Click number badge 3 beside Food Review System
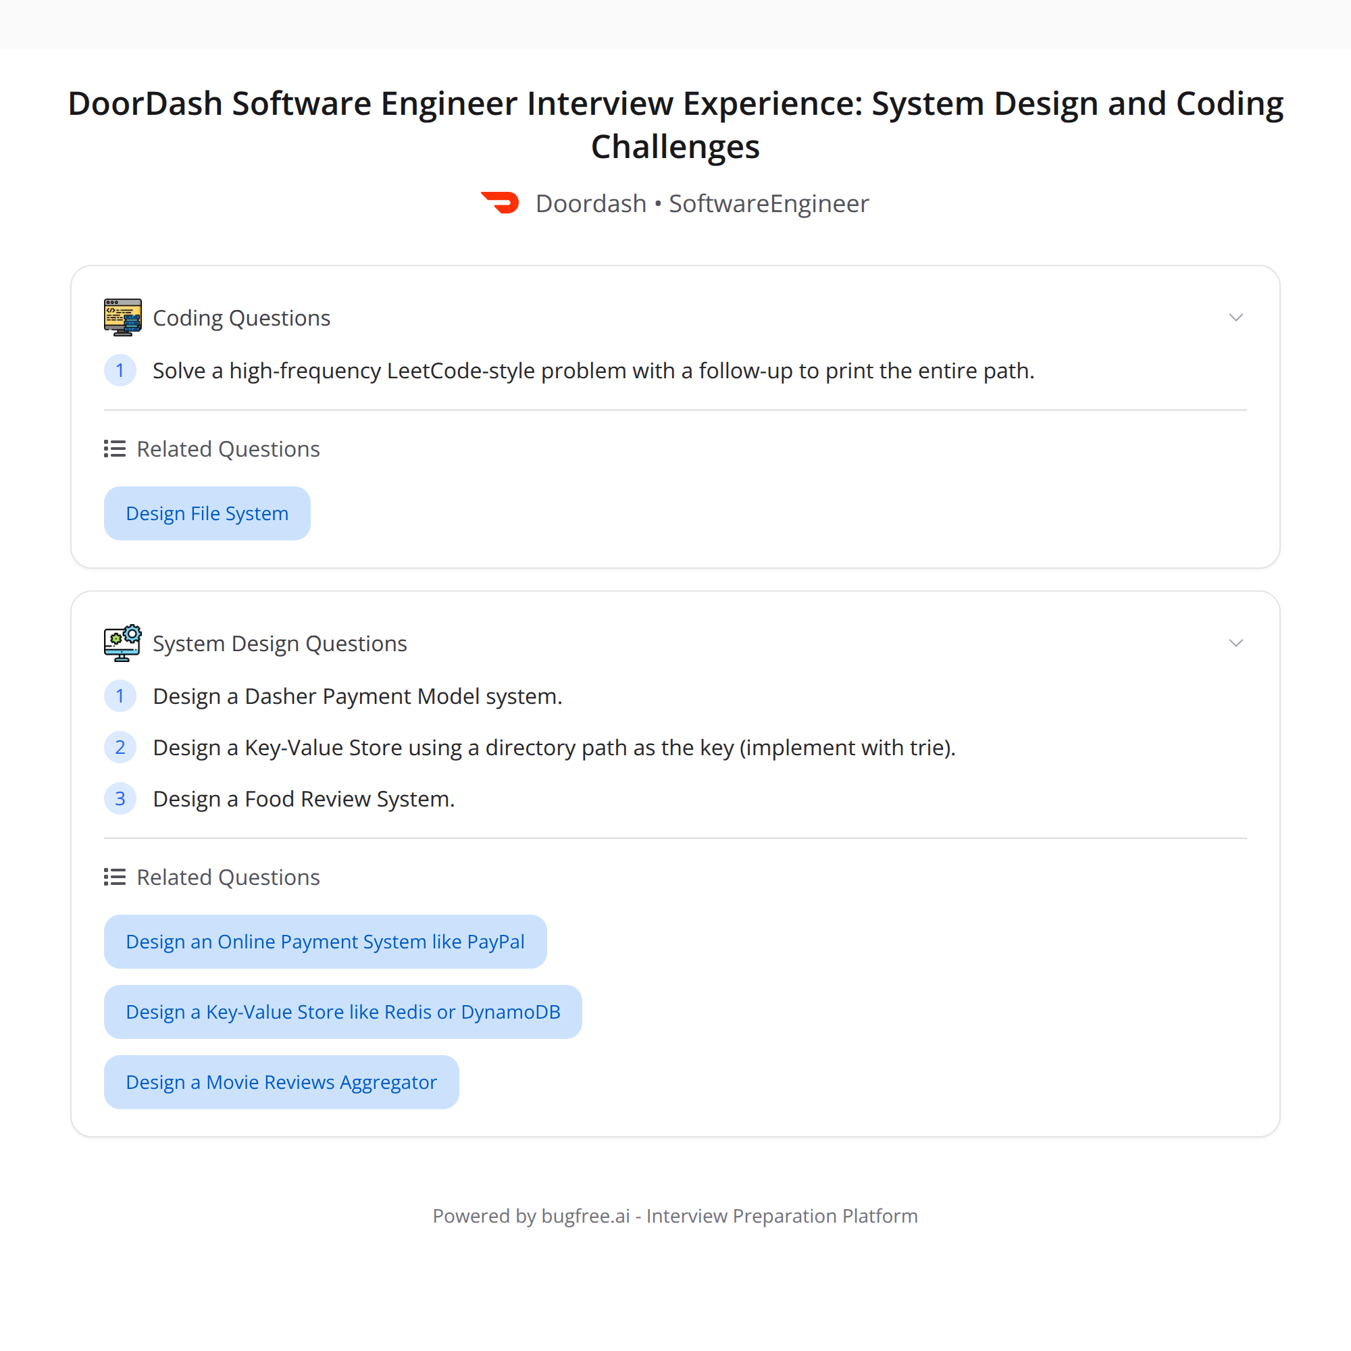This screenshot has height=1351, width=1351. coord(120,798)
